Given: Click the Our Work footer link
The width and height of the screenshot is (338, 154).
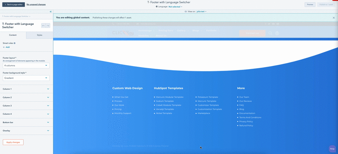Looking at the screenshot, I should 119,105.
